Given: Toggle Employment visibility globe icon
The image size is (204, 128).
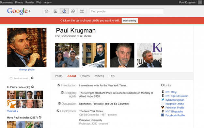Looking at the screenshot, I should (x=58, y=111).
